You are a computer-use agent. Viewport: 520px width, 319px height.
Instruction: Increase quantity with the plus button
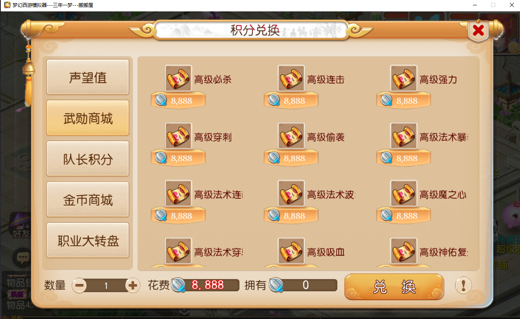[x=133, y=285]
